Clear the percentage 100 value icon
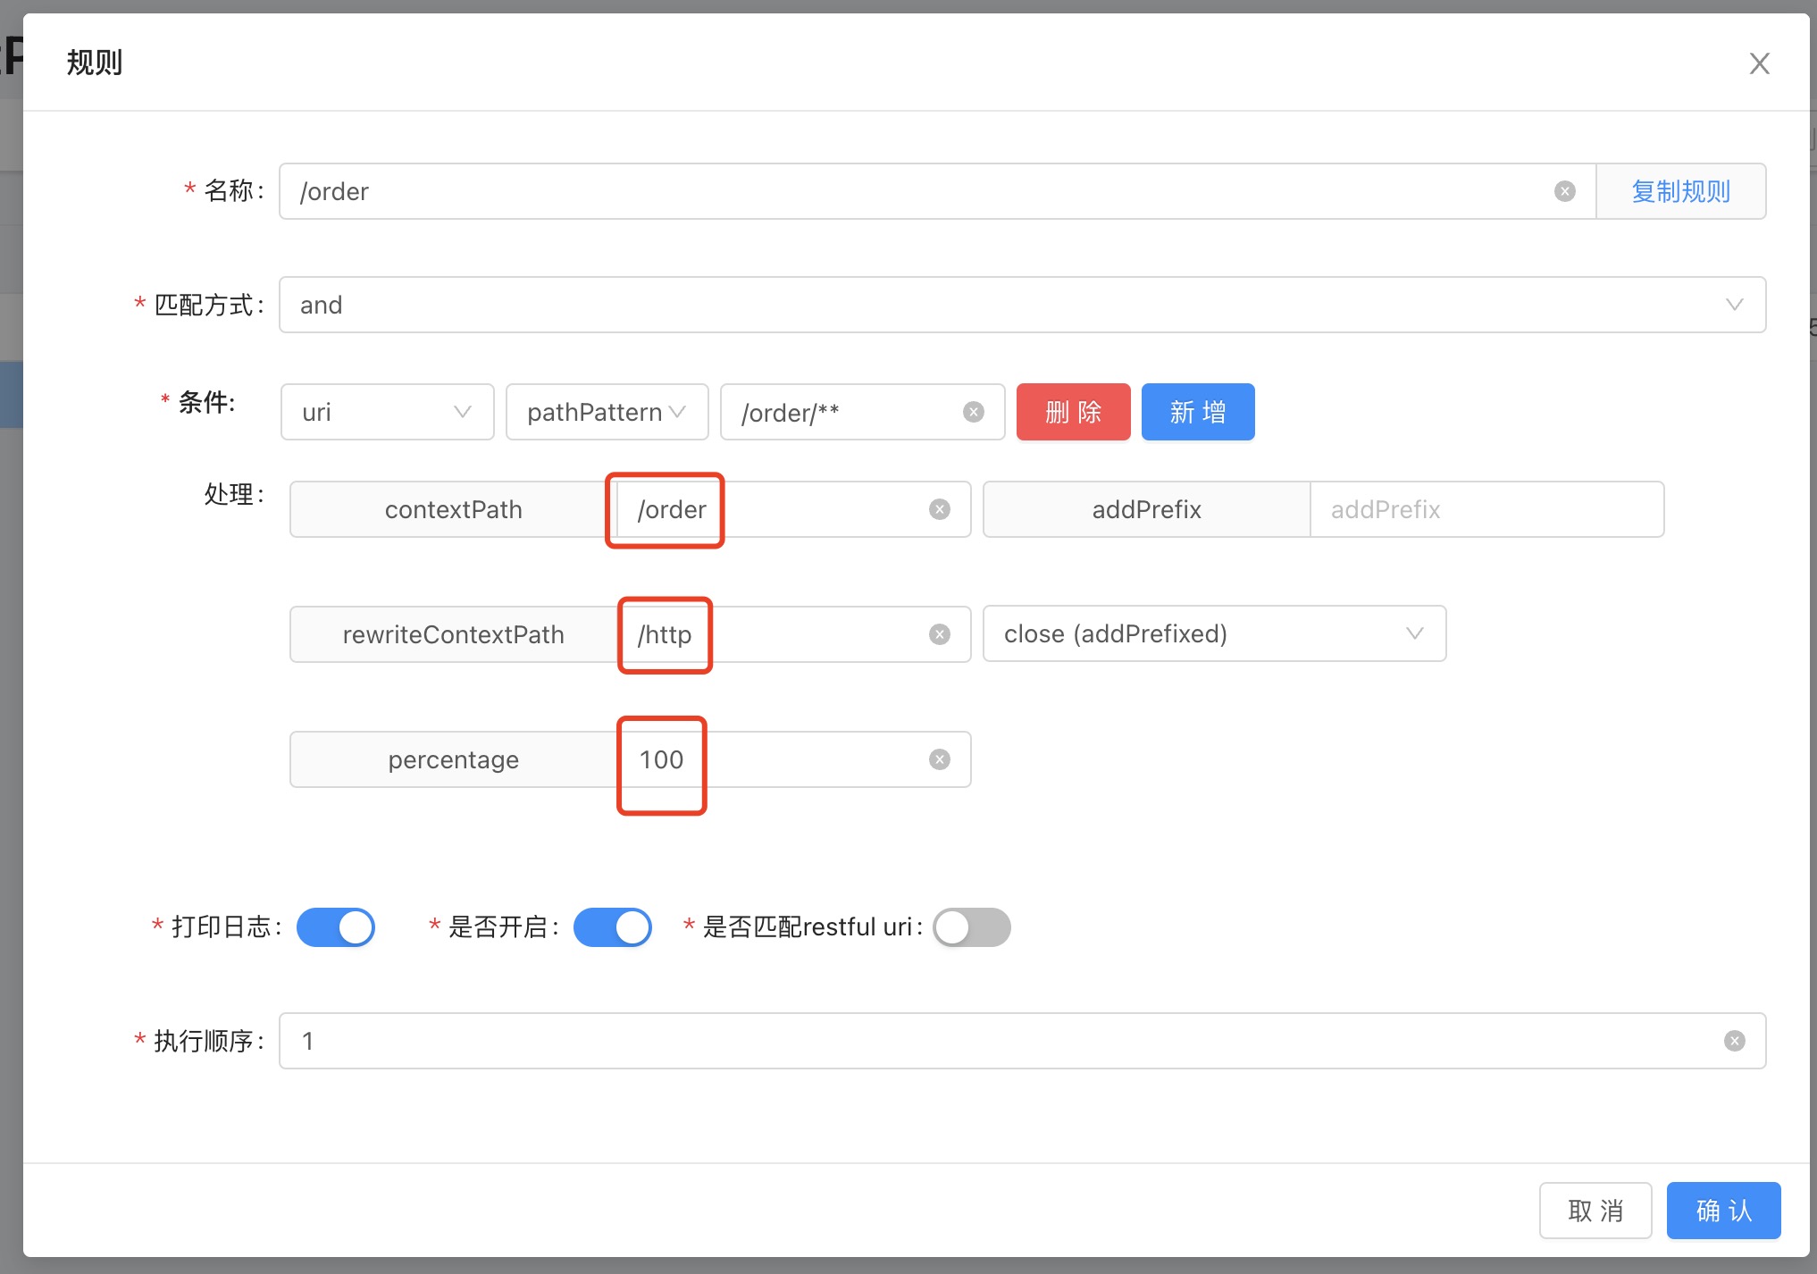 click(939, 759)
